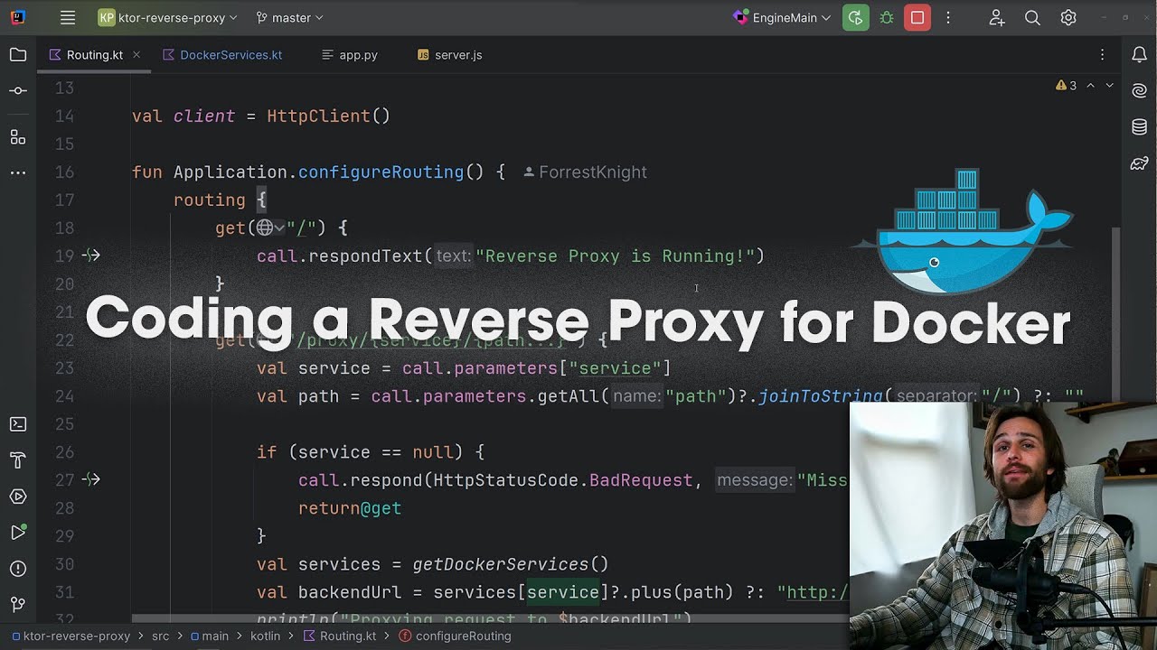
Task: Switch to the DockerServices.kt tab
Action: [222, 55]
